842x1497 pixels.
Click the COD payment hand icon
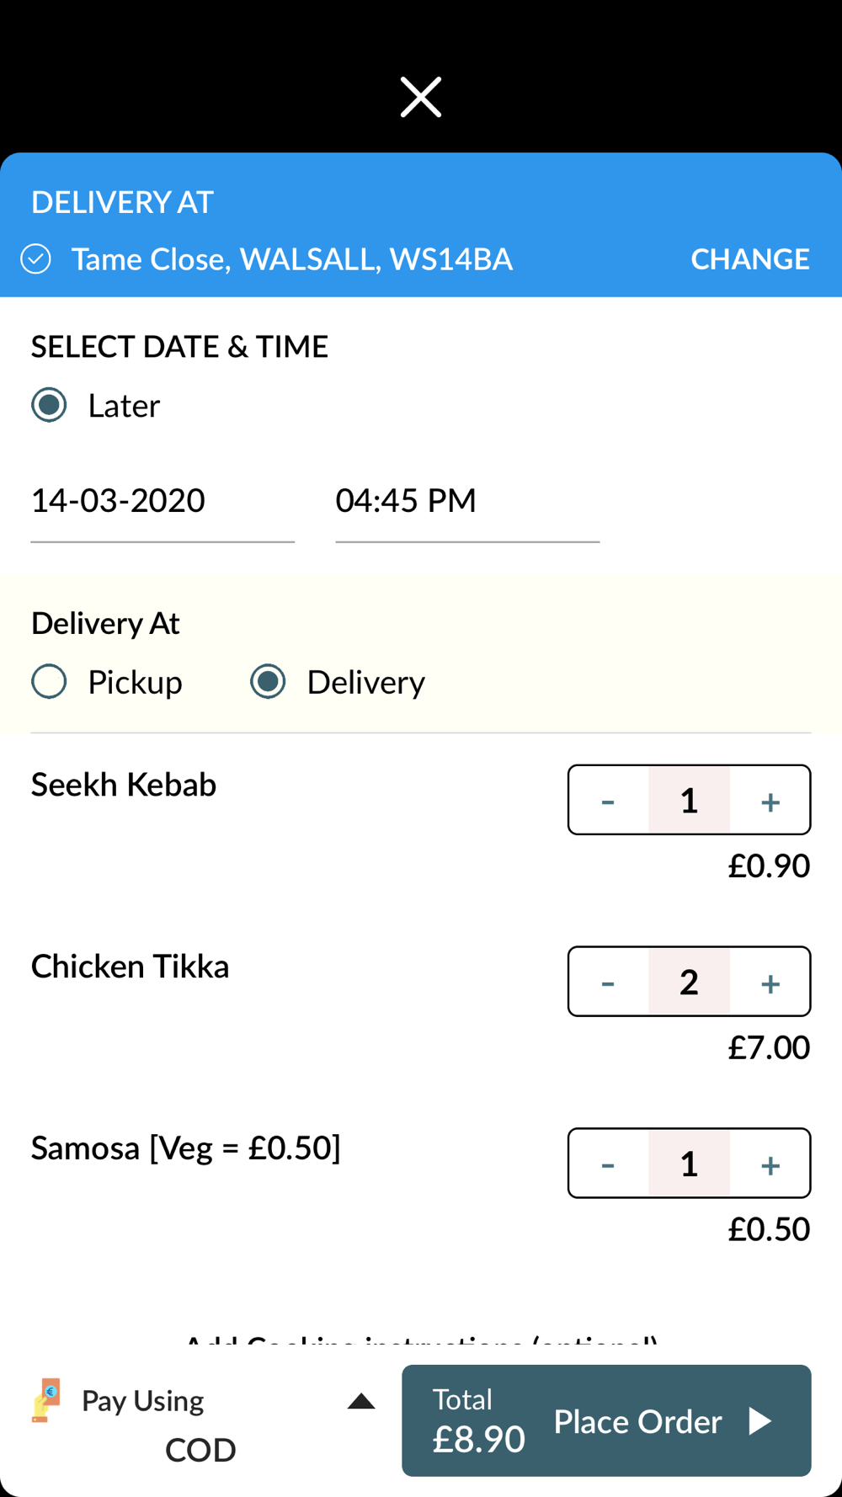tap(46, 1400)
